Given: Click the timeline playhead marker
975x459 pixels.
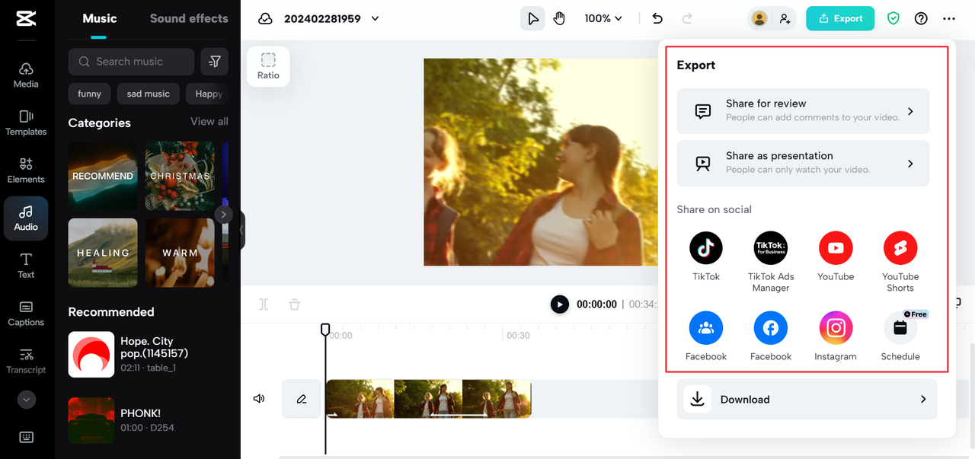Looking at the screenshot, I should [325, 330].
